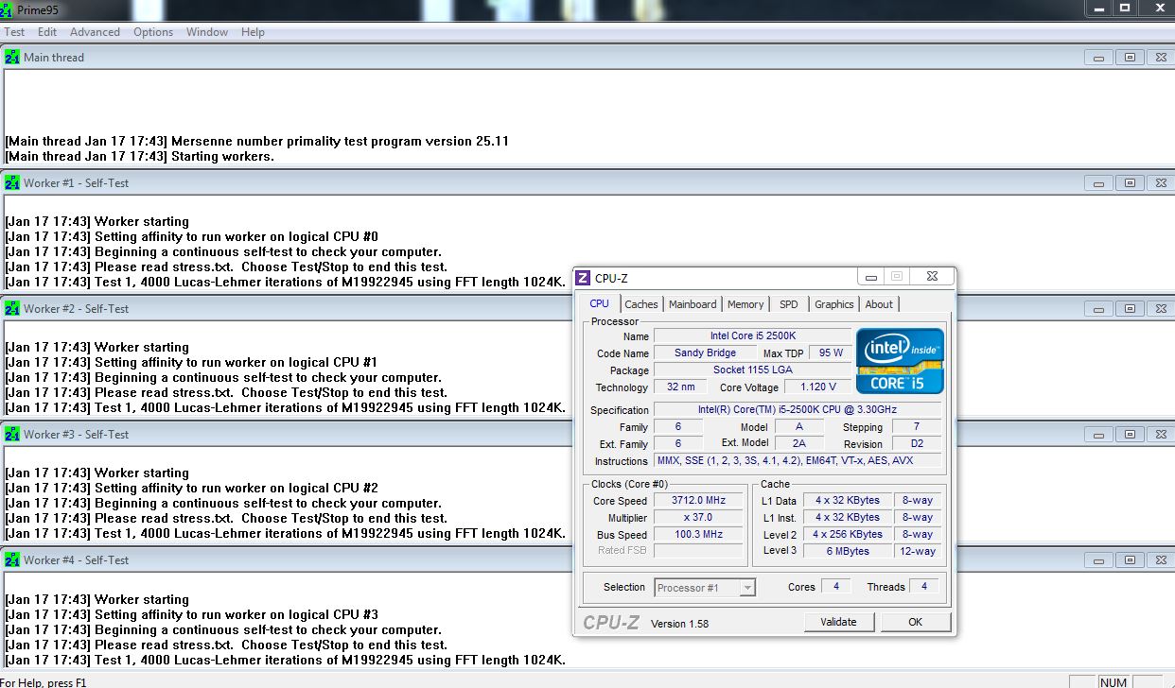The height and width of the screenshot is (688, 1175).
Task: Open the Advanced menu
Action: 95,32
